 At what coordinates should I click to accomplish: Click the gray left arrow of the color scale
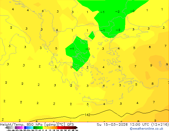point(6,128)
